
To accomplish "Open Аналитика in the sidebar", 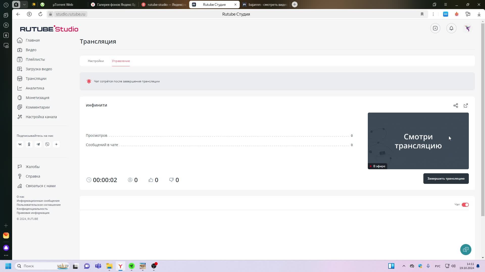I will 35,88.
